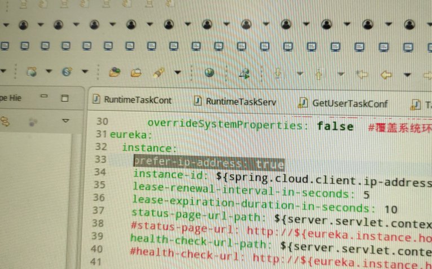Viewport: 432px width, 269px height.
Task: Select the search pen/flashlight toolbar icon
Action: 158,73
